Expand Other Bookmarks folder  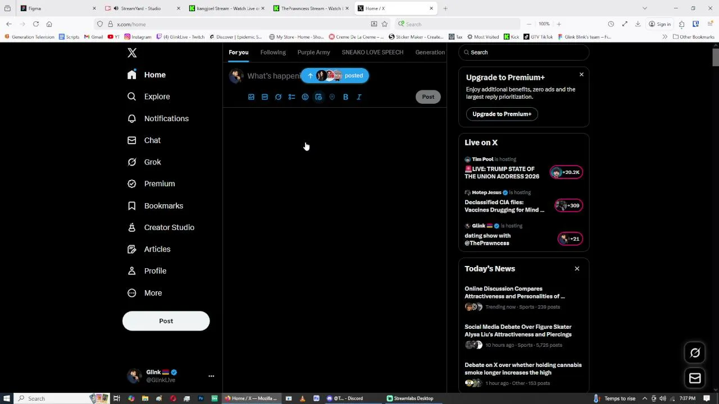[693, 37]
